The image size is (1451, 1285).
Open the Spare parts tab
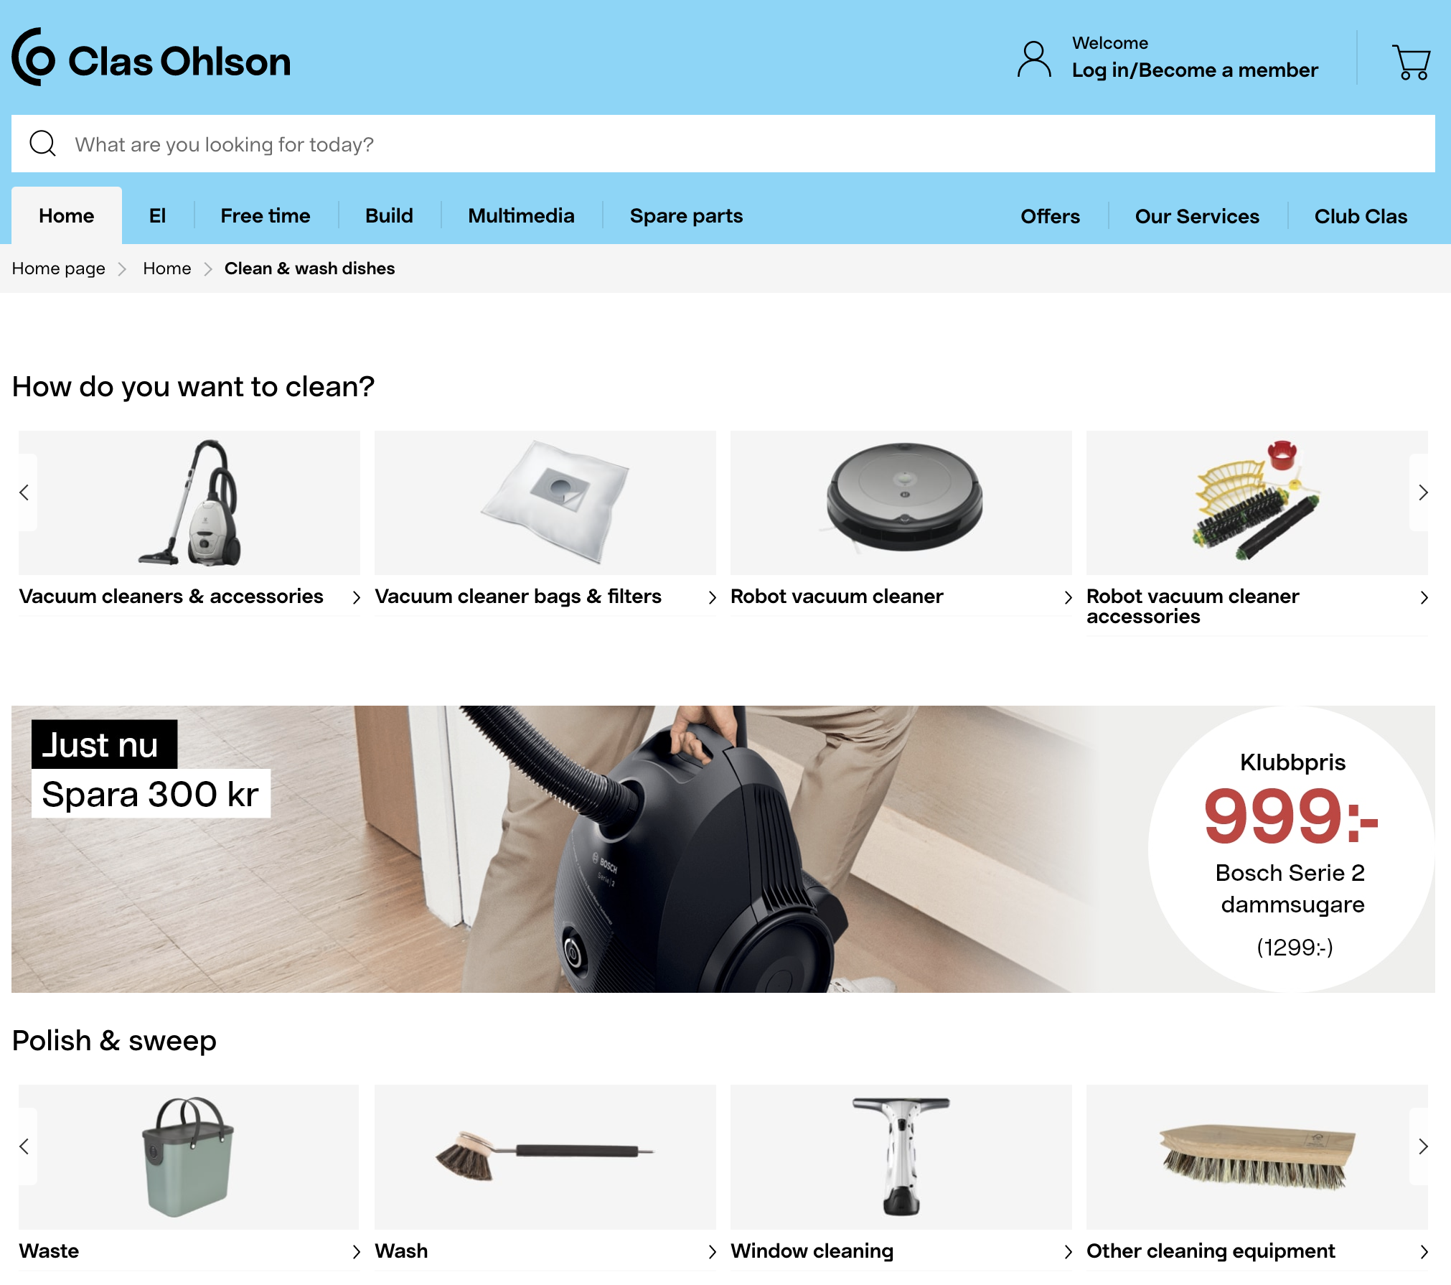pos(686,215)
